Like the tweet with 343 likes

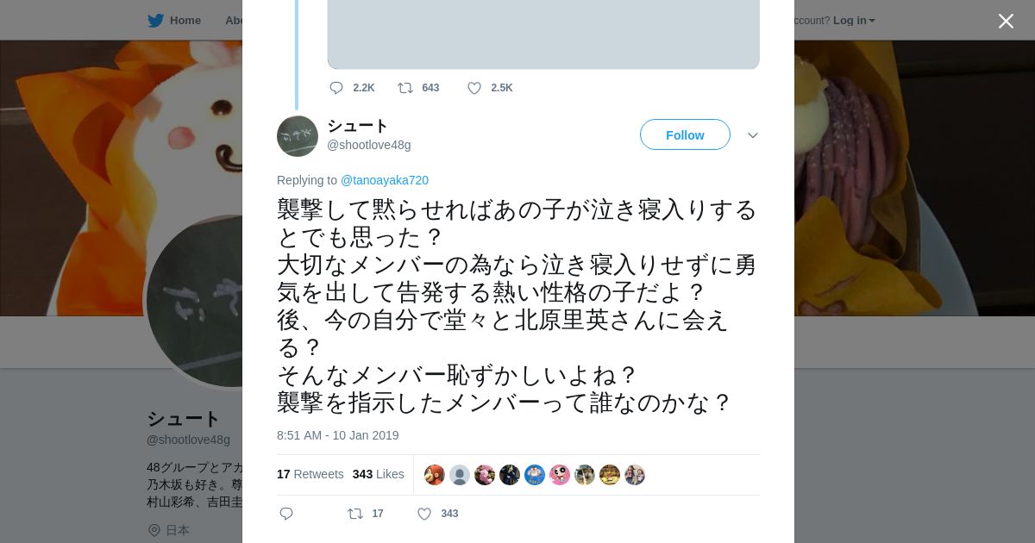click(424, 514)
